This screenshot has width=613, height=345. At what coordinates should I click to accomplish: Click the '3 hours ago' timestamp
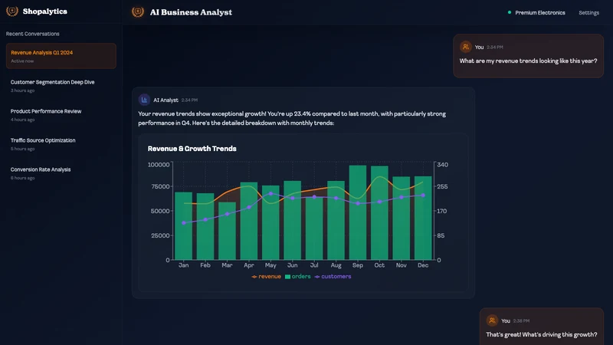23,90
